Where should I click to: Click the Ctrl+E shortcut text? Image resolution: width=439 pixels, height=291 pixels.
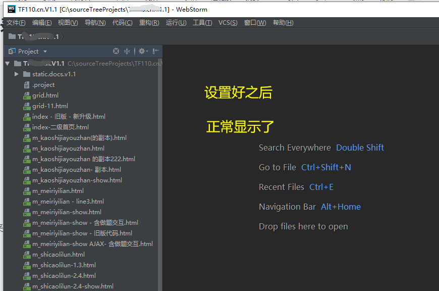321,187
